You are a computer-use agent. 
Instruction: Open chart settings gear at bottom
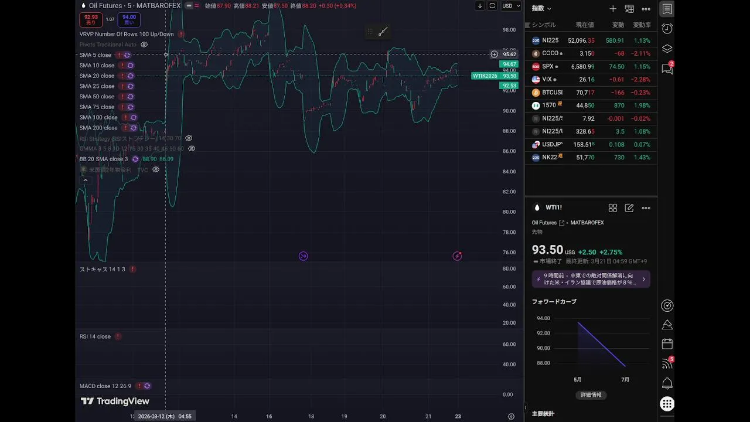click(x=511, y=416)
